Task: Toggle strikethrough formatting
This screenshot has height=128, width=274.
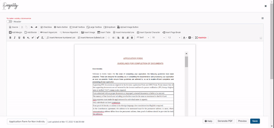Action: [24, 38]
